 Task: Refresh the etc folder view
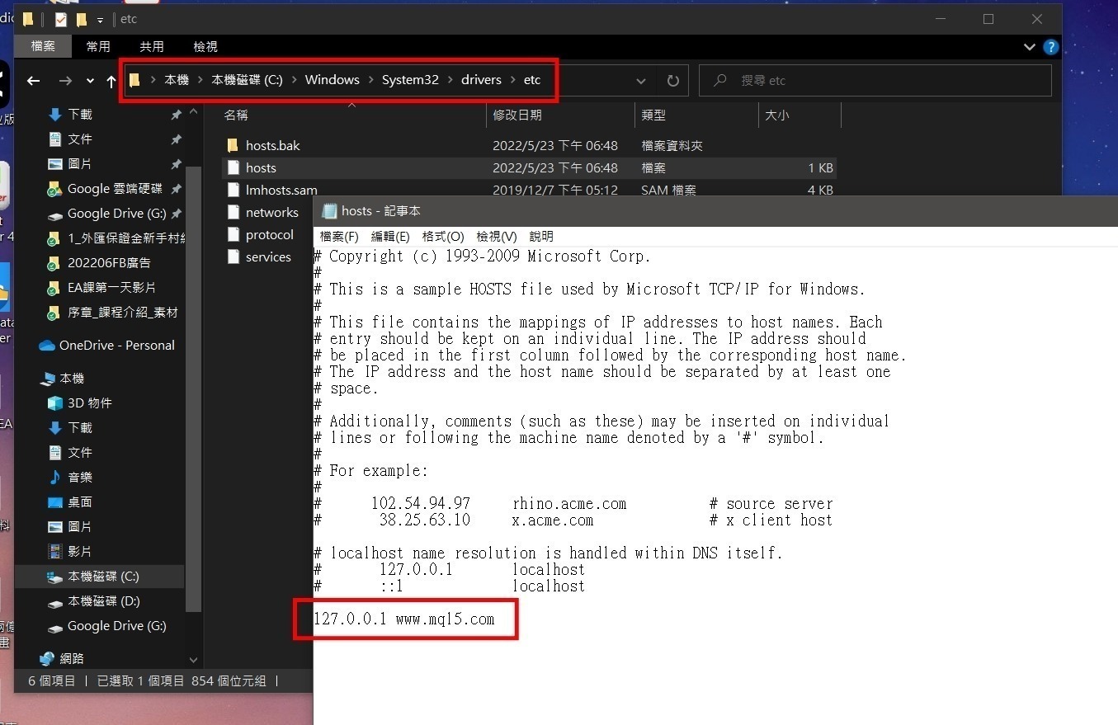coord(672,81)
